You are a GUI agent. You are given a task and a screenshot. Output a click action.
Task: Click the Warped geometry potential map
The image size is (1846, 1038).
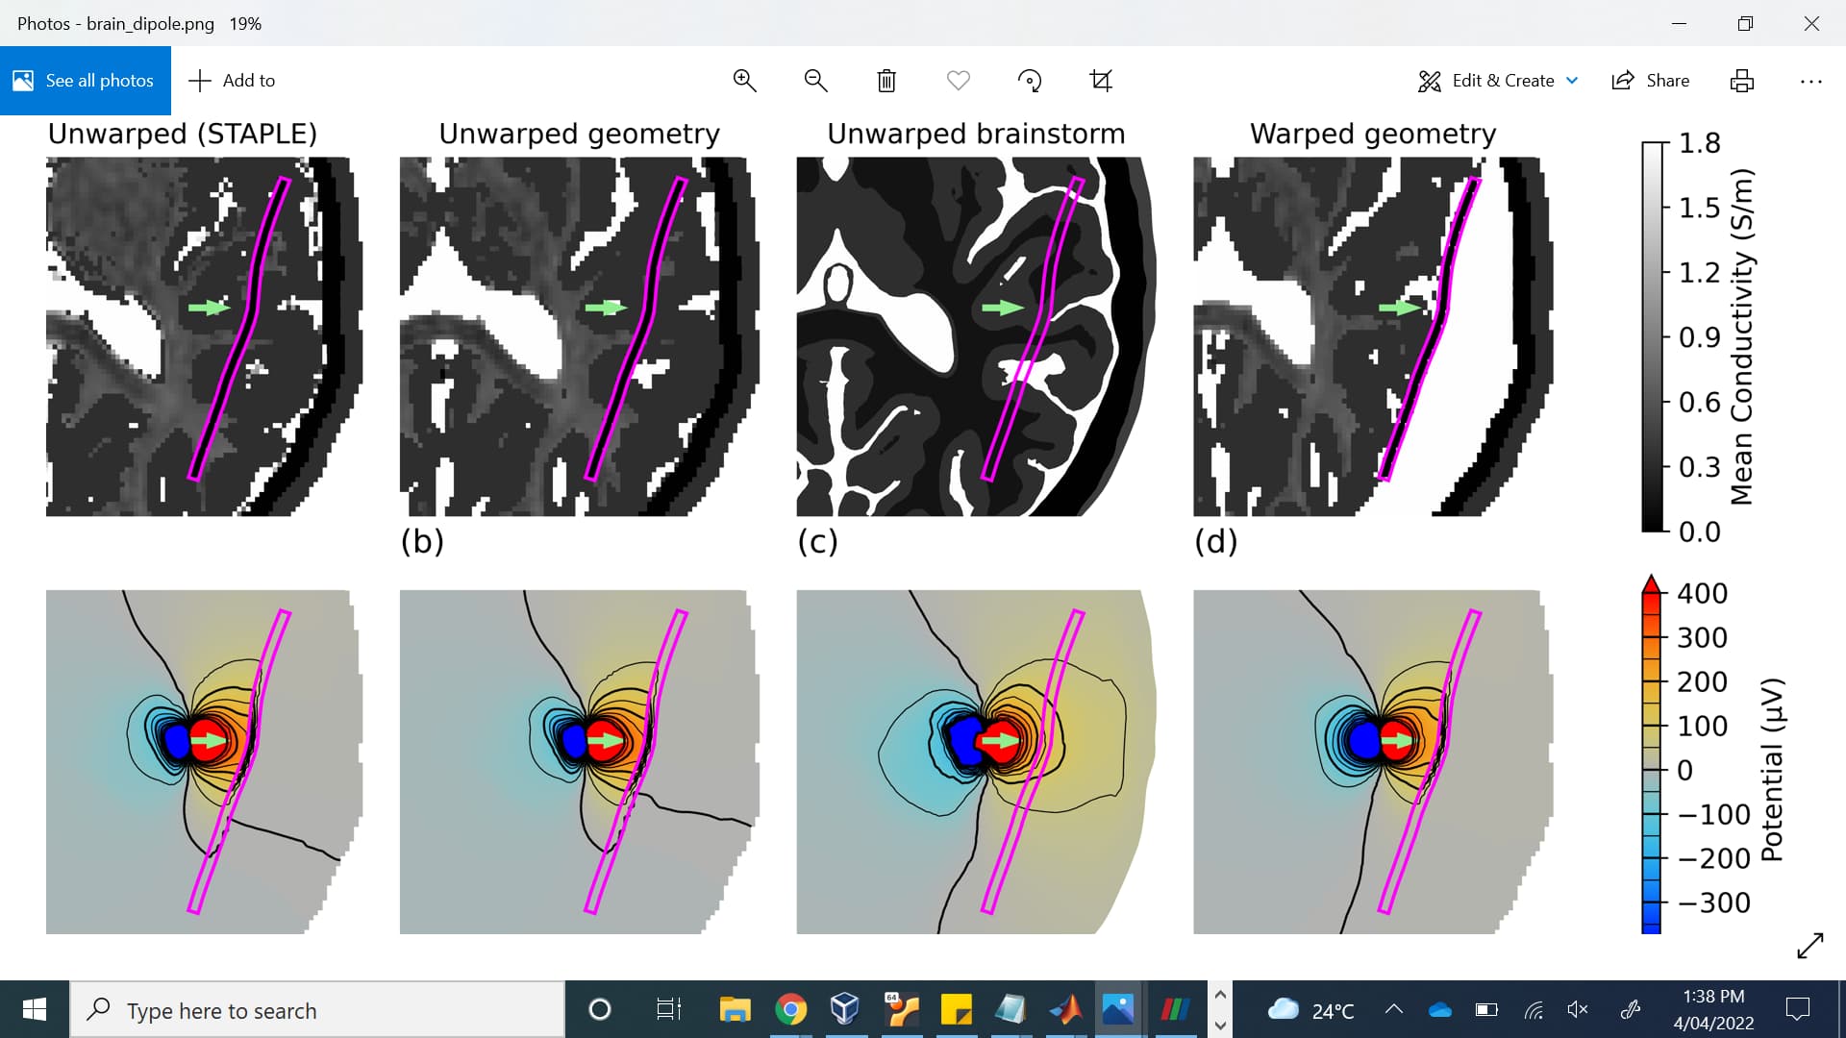[1373, 761]
